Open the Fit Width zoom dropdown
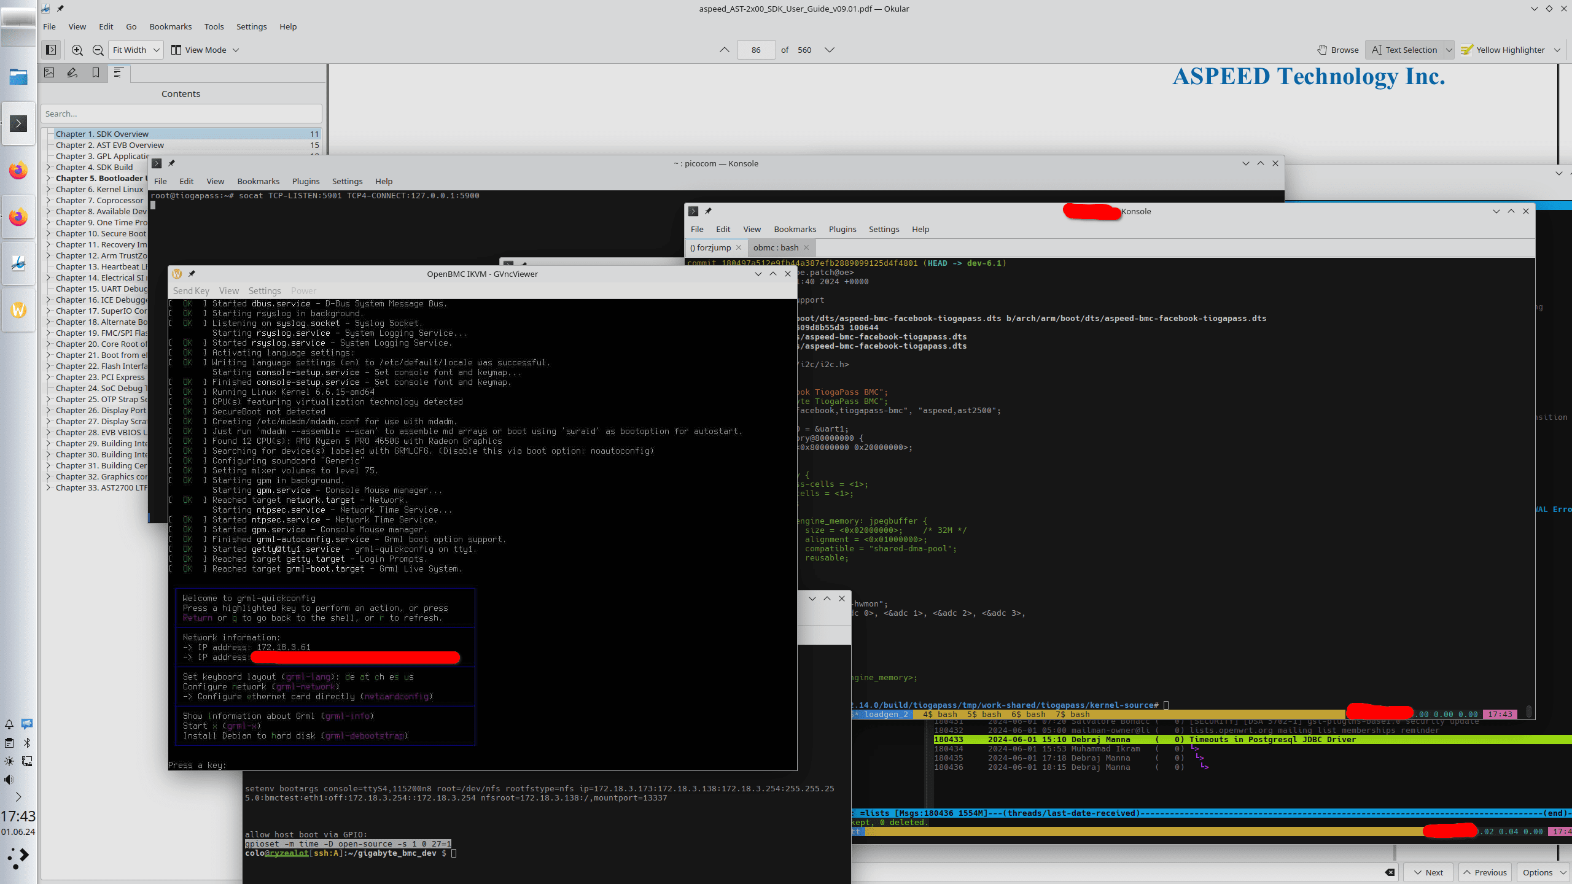 point(136,50)
